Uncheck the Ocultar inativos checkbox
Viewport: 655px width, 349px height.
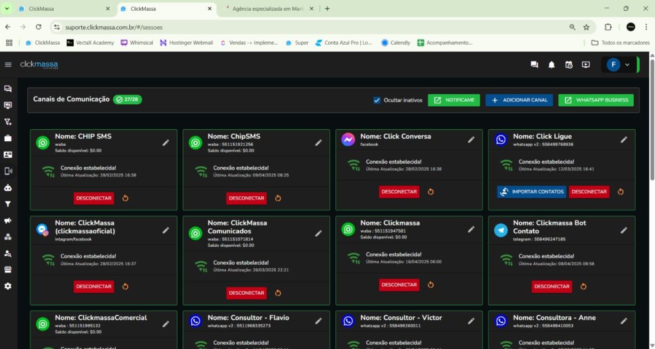point(377,100)
